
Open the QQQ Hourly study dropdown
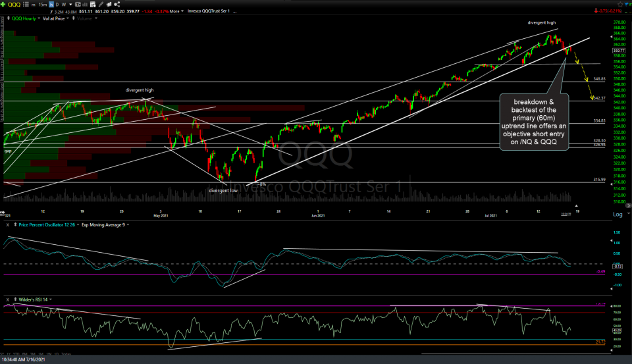click(39, 18)
